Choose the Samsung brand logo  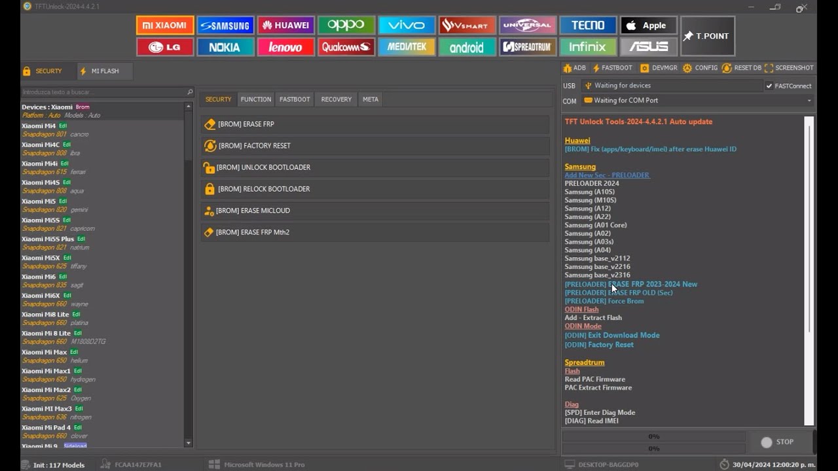tap(225, 26)
